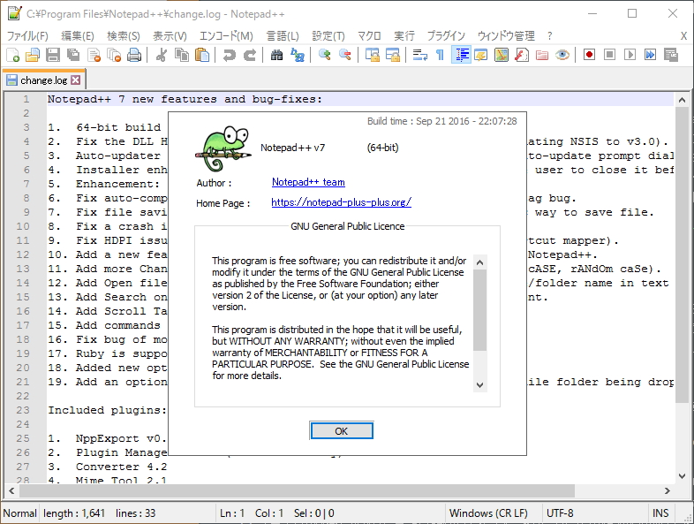This screenshot has width=694, height=524.
Task: Click the license text scroll up arrow
Action: click(479, 262)
